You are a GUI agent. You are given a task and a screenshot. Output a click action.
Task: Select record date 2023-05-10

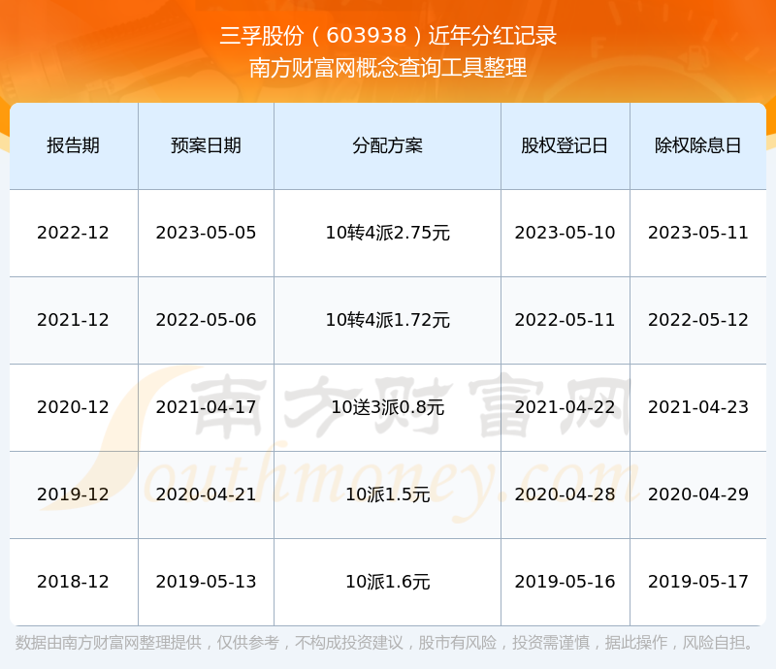click(x=565, y=233)
